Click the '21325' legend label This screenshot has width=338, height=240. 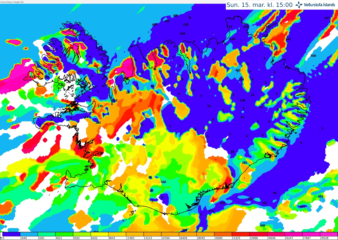pos(236,238)
